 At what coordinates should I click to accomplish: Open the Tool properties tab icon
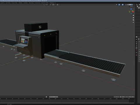pyautogui.click(x=136, y=39)
